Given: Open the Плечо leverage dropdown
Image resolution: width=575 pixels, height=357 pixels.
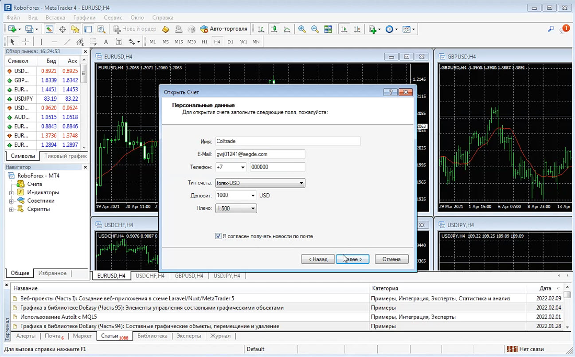Looking at the screenshot, I should tap(236, 208).
